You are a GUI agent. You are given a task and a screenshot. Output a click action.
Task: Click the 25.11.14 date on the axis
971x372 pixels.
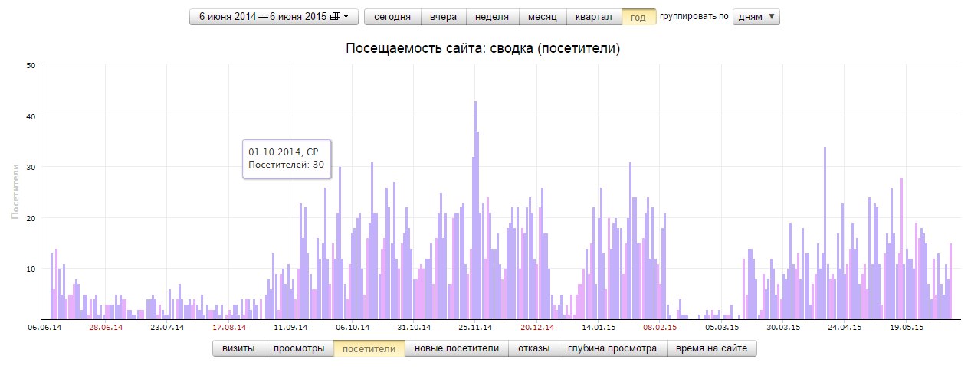pyautogui.click(x=475, y=327)
